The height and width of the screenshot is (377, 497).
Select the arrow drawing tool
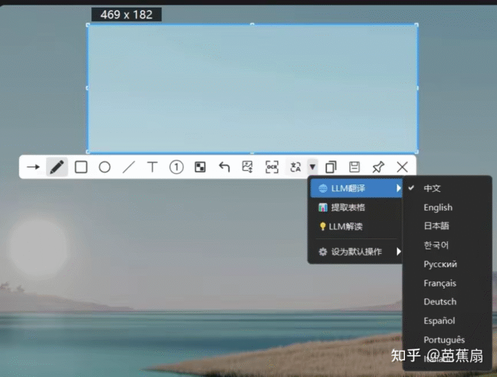[33, 167]
